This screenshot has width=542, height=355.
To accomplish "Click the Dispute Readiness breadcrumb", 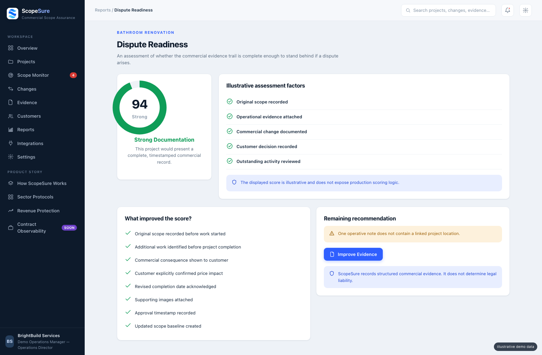I will [133, 10].
